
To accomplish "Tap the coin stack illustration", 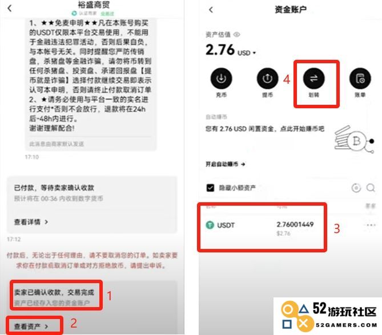I will coord(354,140).
